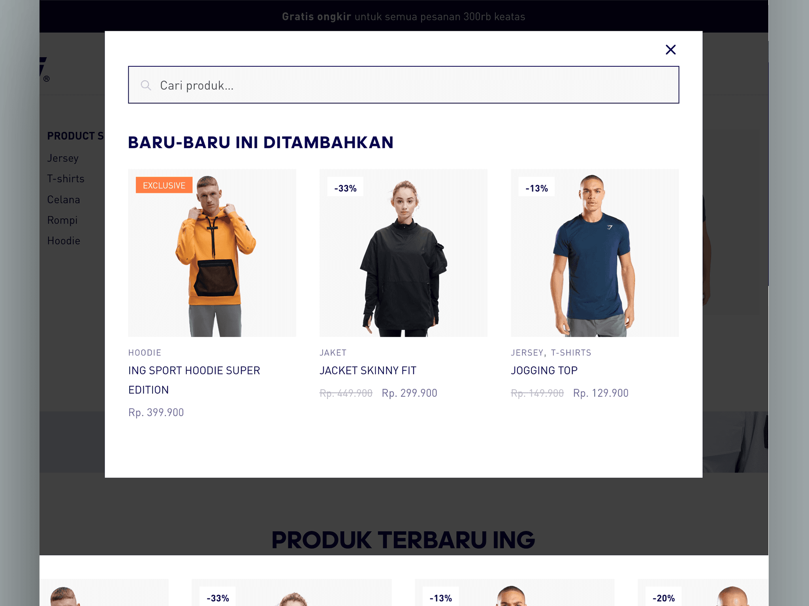Click the EXCLUSIVE badge on hoodie
This screenshot has height=606, width=809.
pyautogui.click(x=164, y=185)
